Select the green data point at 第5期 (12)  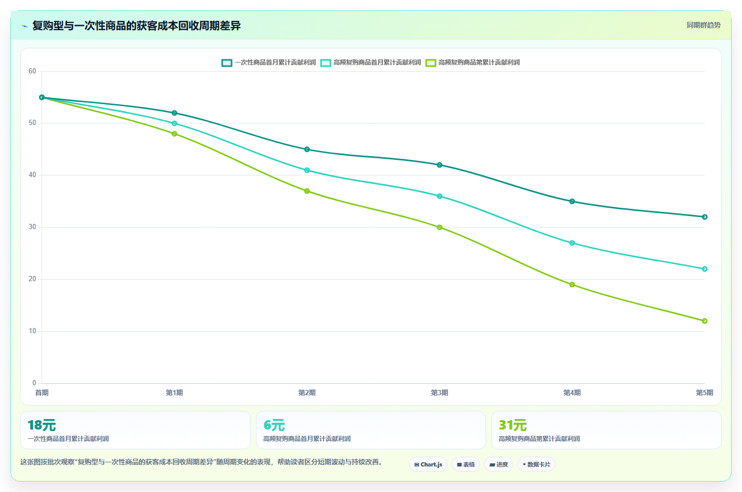point(705,321)
